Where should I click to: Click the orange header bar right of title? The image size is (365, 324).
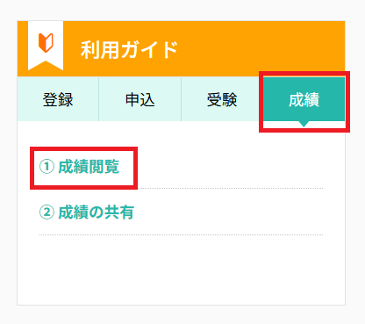[x=261, y=48]
